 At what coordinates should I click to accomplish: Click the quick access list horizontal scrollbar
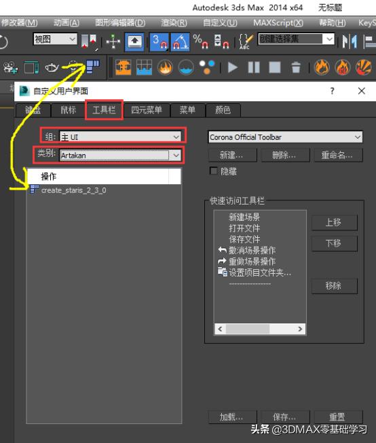260,329
